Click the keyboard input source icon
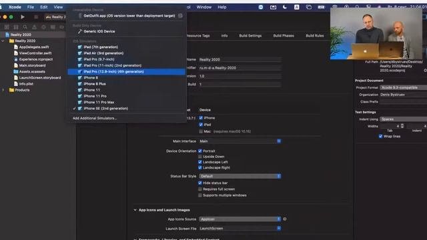 [296, 7]
